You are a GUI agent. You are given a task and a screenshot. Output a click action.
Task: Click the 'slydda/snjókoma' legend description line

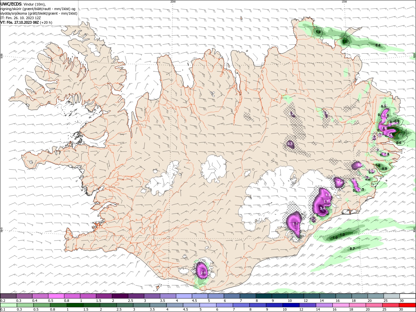pyautogui.click(x=39, y=13)
